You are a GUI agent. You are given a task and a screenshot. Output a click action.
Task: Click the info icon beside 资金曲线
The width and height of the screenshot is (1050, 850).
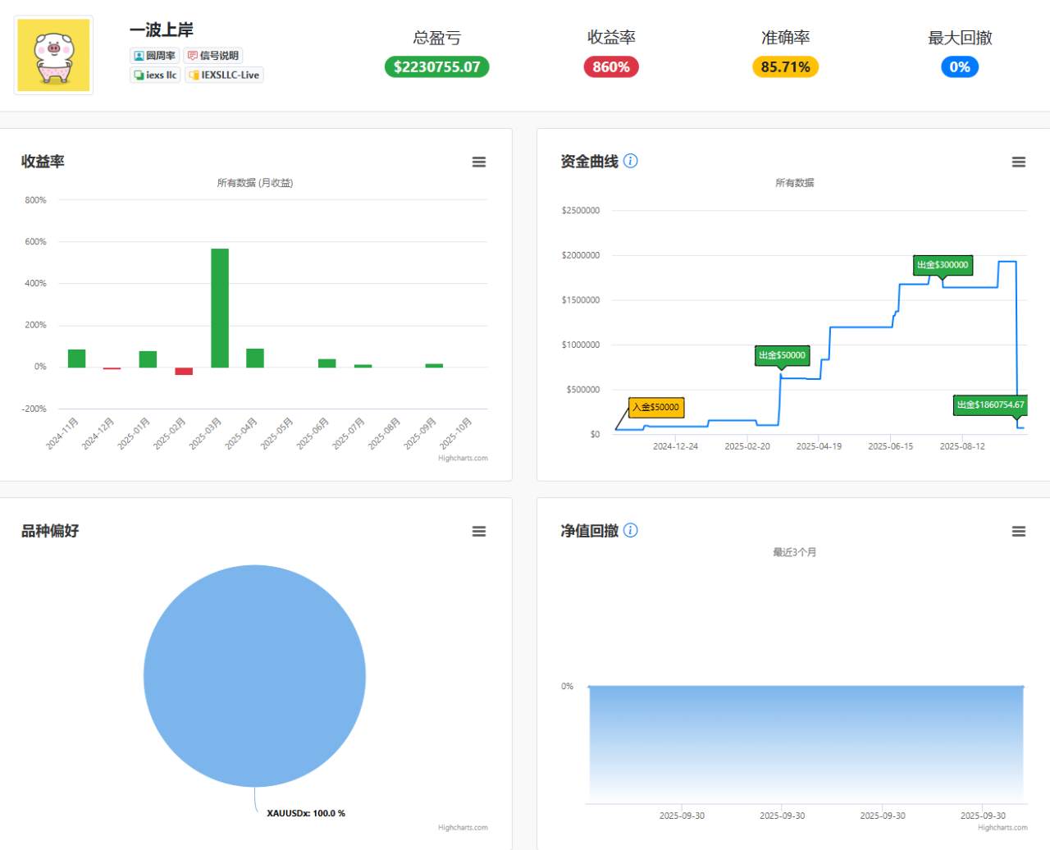click(630, 161)
